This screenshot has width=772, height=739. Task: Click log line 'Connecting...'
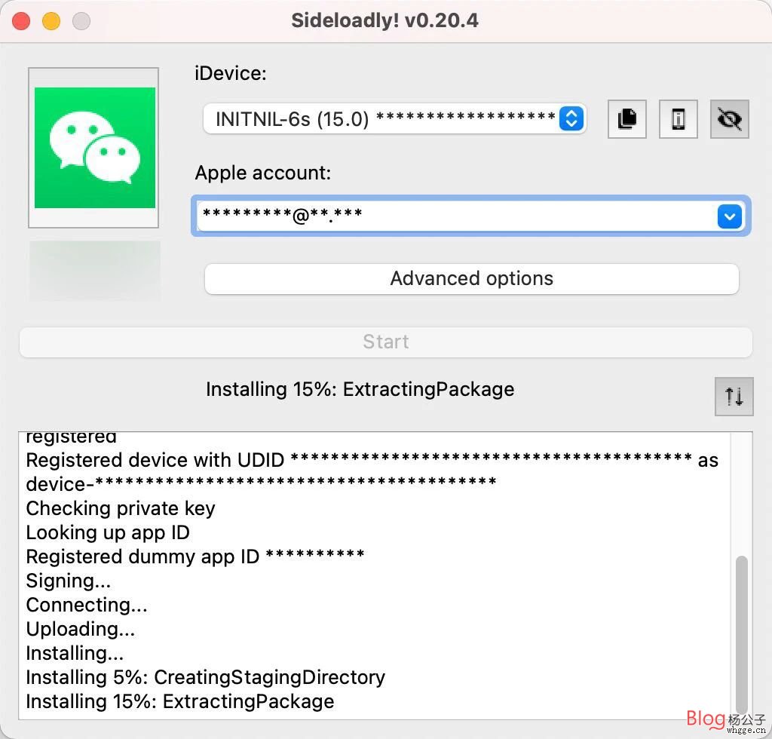pos(86,605)
